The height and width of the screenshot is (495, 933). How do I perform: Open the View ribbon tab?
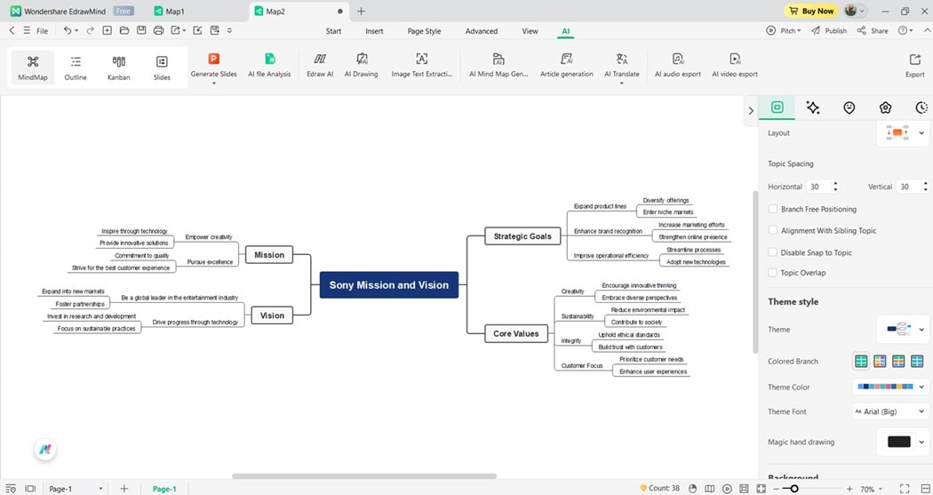(530, 31)
